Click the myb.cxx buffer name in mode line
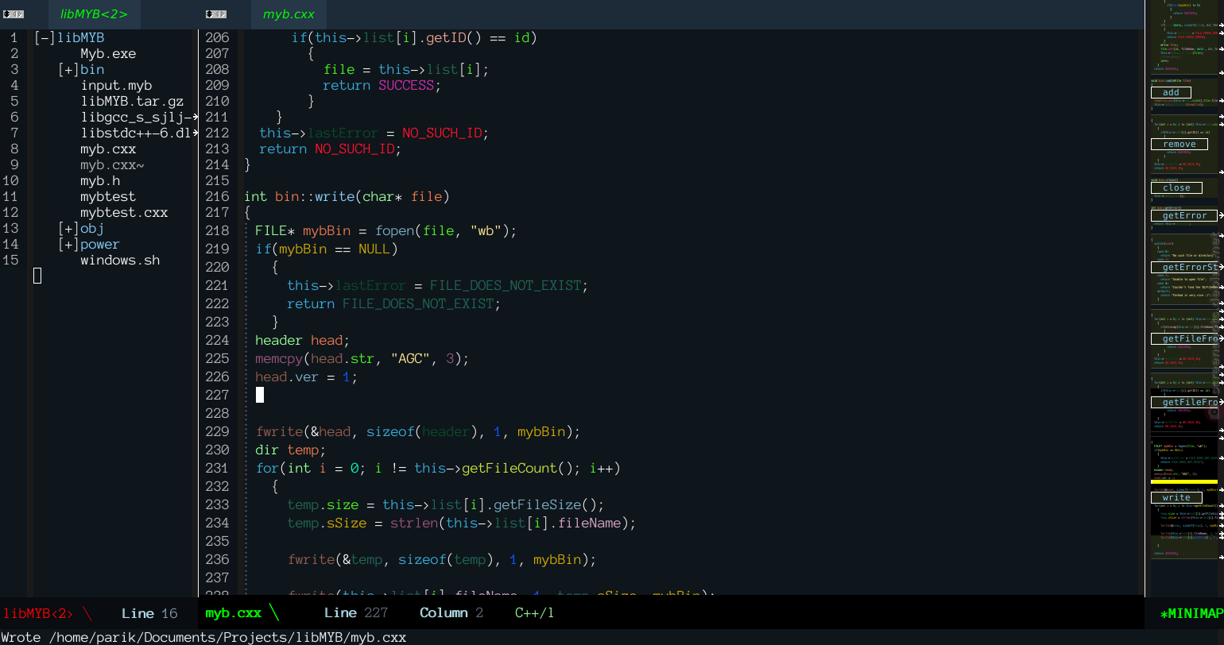The height and width of the screenshot is (645, 1224). [233, 612]
